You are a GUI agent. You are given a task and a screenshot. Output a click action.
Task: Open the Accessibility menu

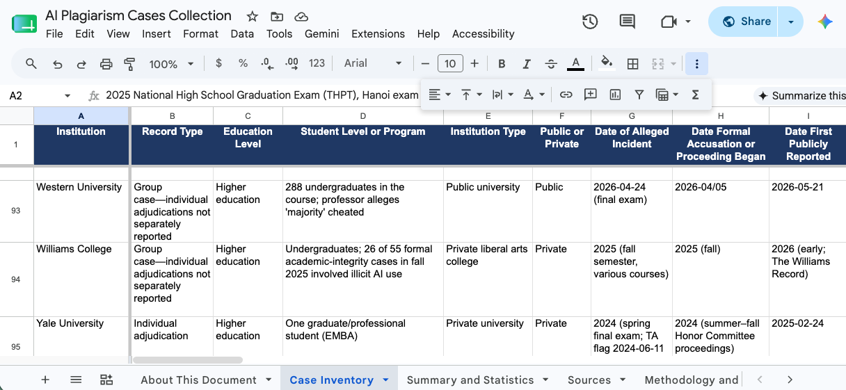[x=484, y=33]
